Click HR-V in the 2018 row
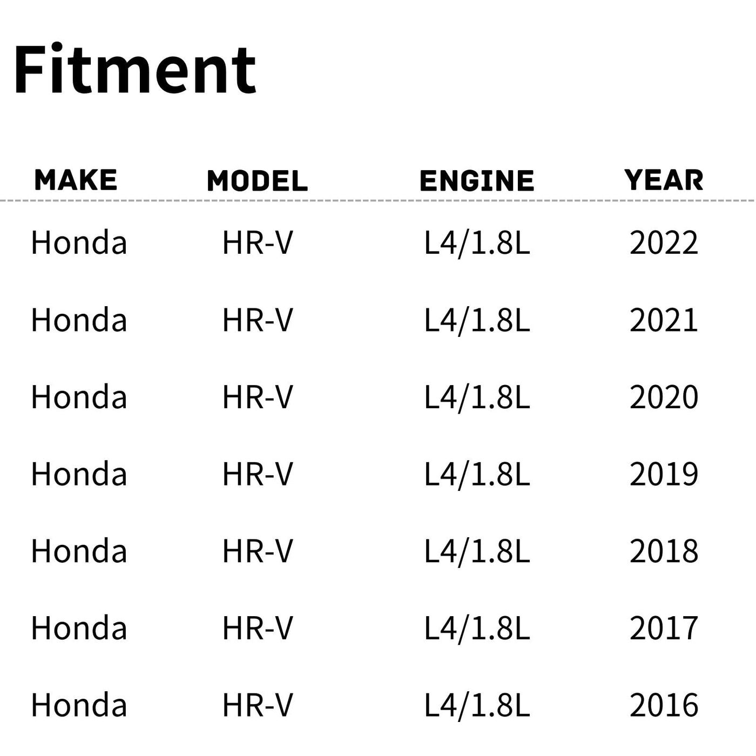 (258, 551)
